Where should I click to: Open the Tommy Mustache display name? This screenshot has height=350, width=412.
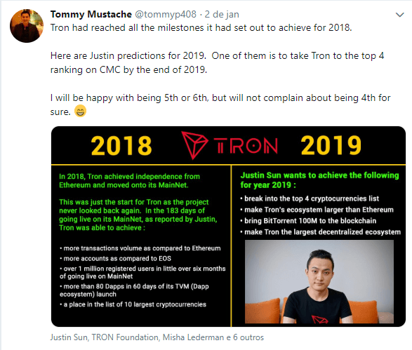pyautogui.click(x=91, y=14)
